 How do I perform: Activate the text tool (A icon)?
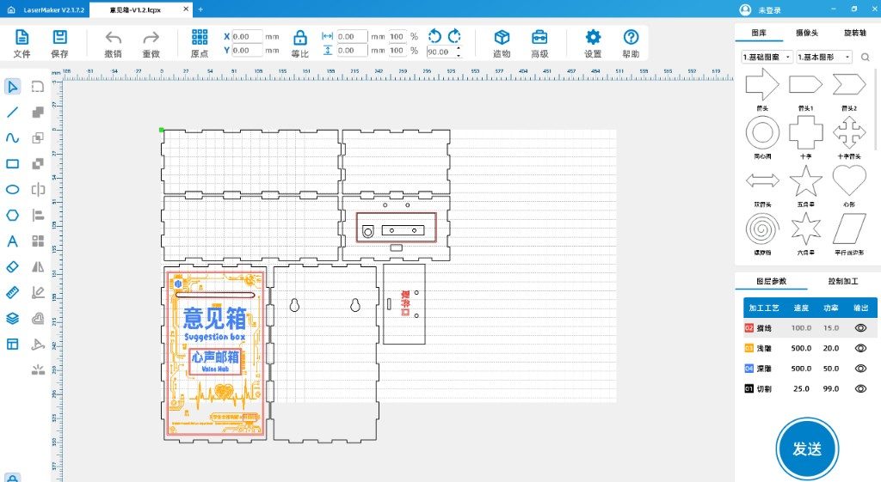click(12, 241)
